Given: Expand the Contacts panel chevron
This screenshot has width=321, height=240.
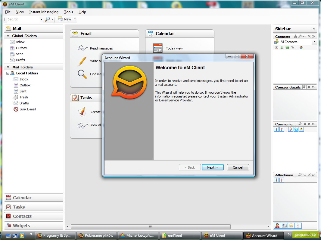Looking at the screenshot, I should (313, 36).
